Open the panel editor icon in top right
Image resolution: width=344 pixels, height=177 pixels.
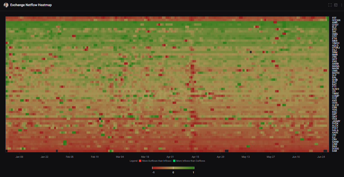click(x=336, y=5)
